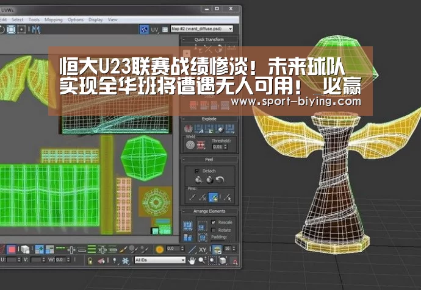
Task: Adjust the Weld Threshold spinner arrows
Action: coord(225,147)
